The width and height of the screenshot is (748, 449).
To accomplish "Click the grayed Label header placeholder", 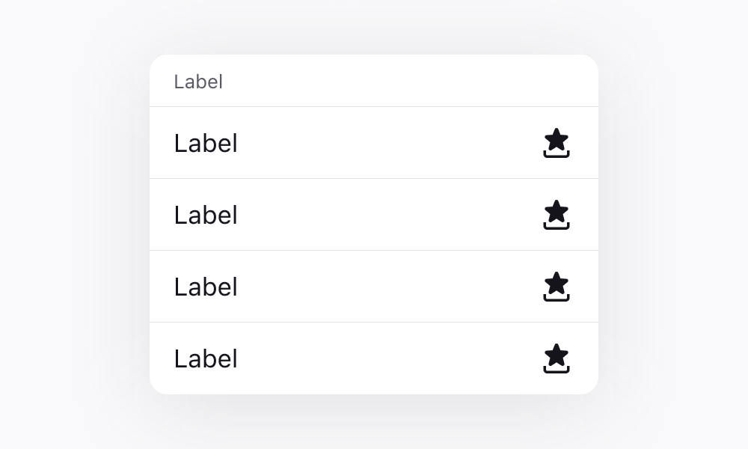I will click(197, 82).
